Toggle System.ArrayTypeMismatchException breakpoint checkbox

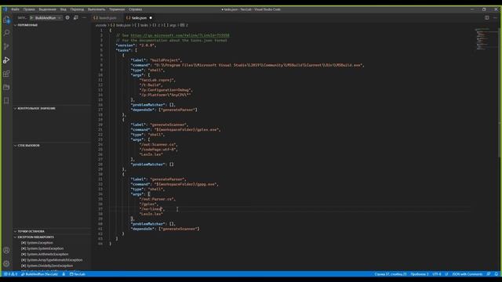tap(24, 260)
